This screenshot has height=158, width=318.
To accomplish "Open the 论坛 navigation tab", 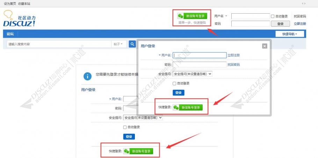I will click(10, 34).
